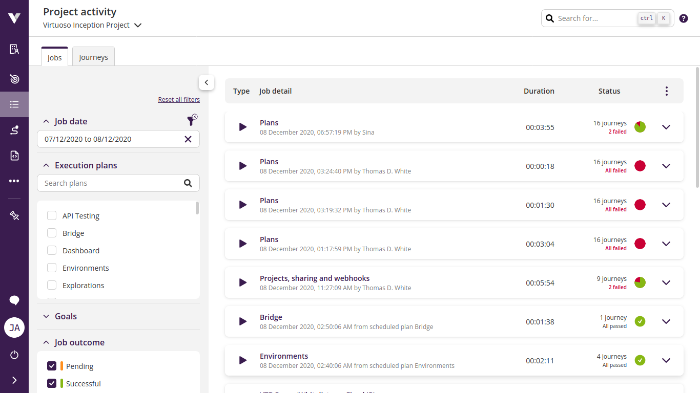
Task: Enable the API Testing execution plan checkbox
Action: pyautogui.click(x=51, y=215)
